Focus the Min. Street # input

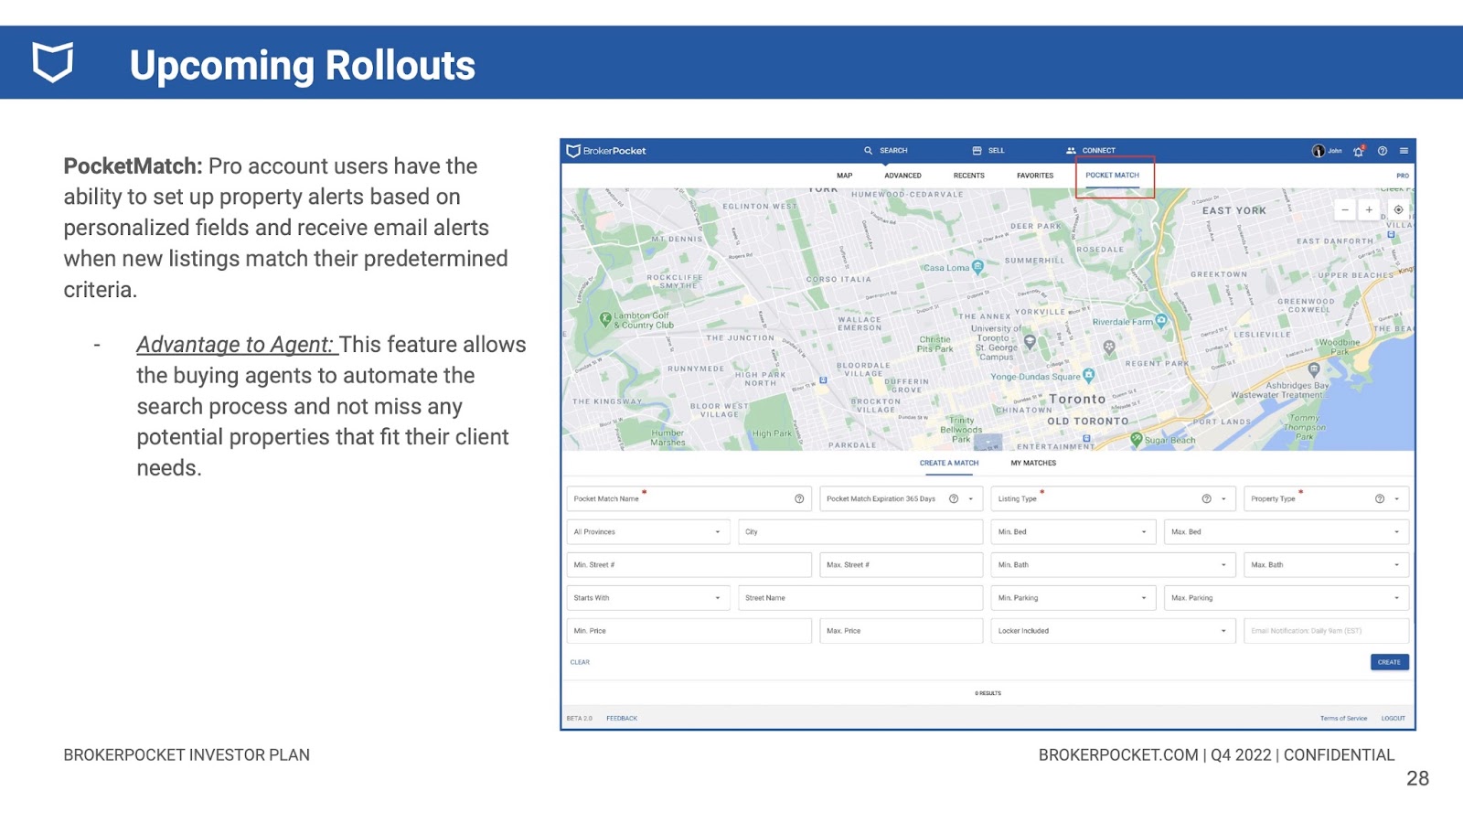click(689, 565)
